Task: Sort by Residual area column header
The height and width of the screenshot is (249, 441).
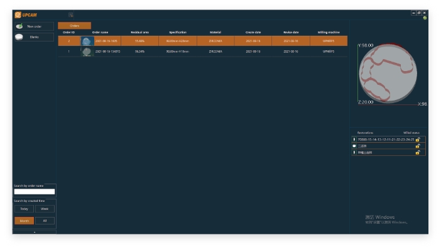Action: tap(140, 32)
